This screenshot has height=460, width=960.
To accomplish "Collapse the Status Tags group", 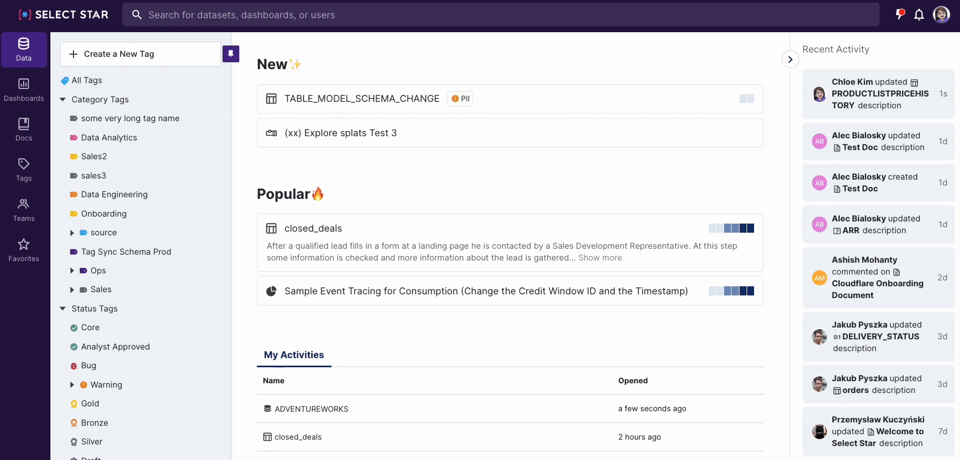I will point(63,309).
